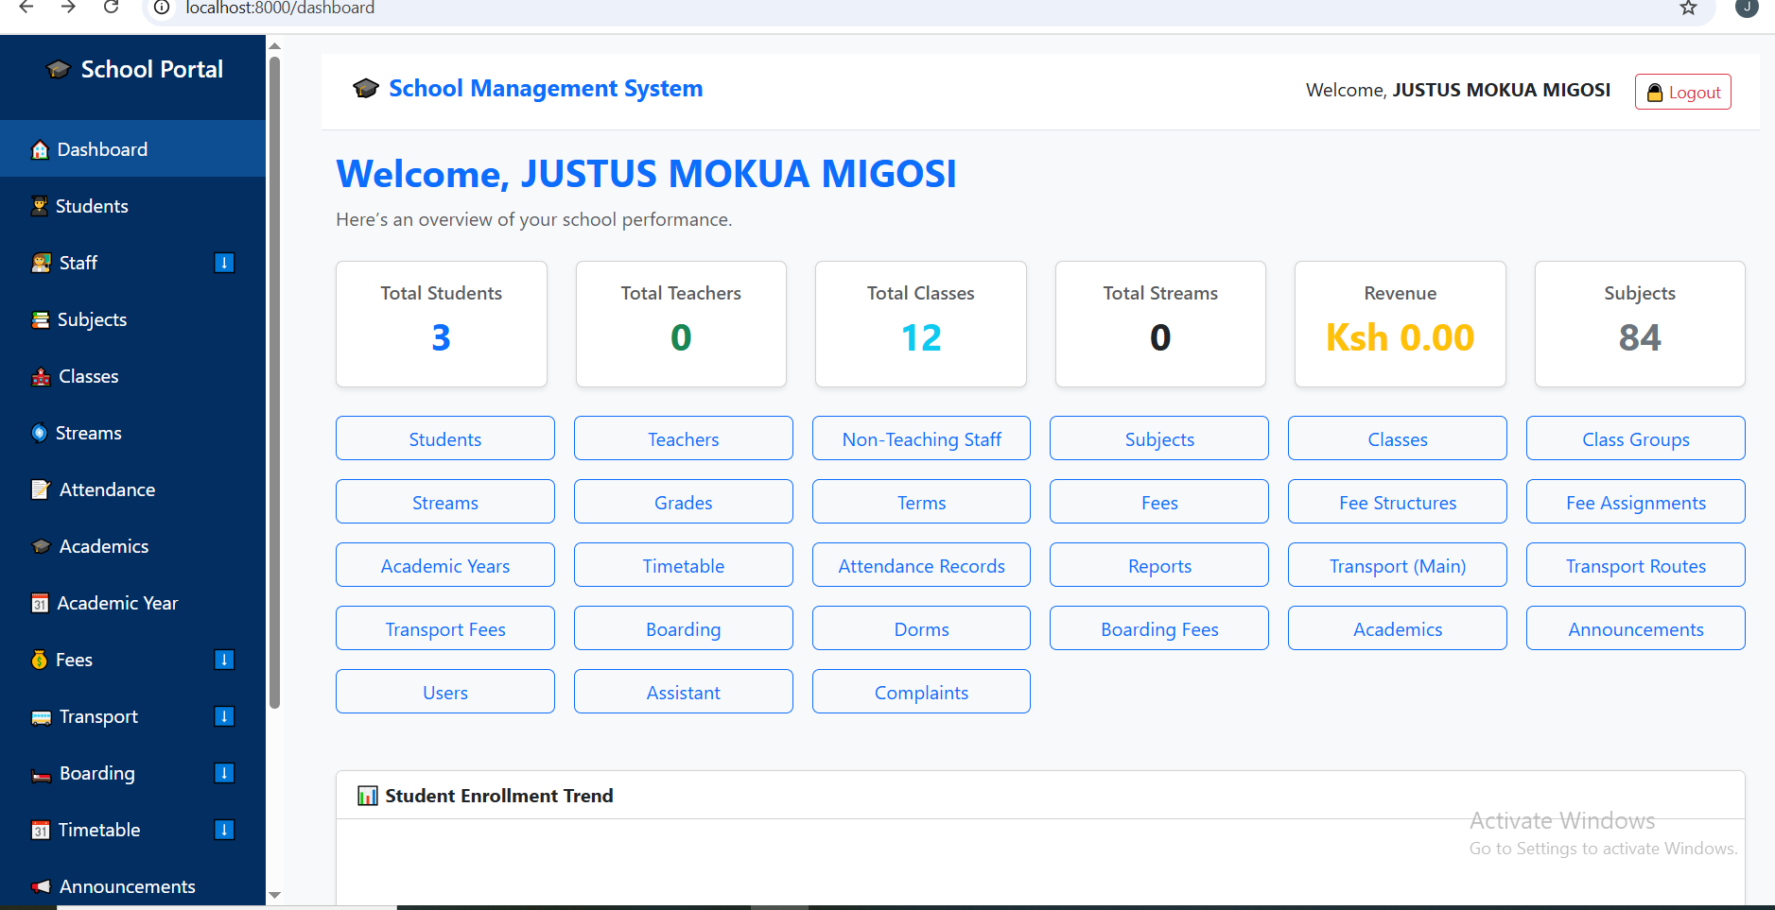The height and width of the screenshot is (910, 1775).
Task: Click the calendar icon beside Academic Year
Action: point(40,604)
